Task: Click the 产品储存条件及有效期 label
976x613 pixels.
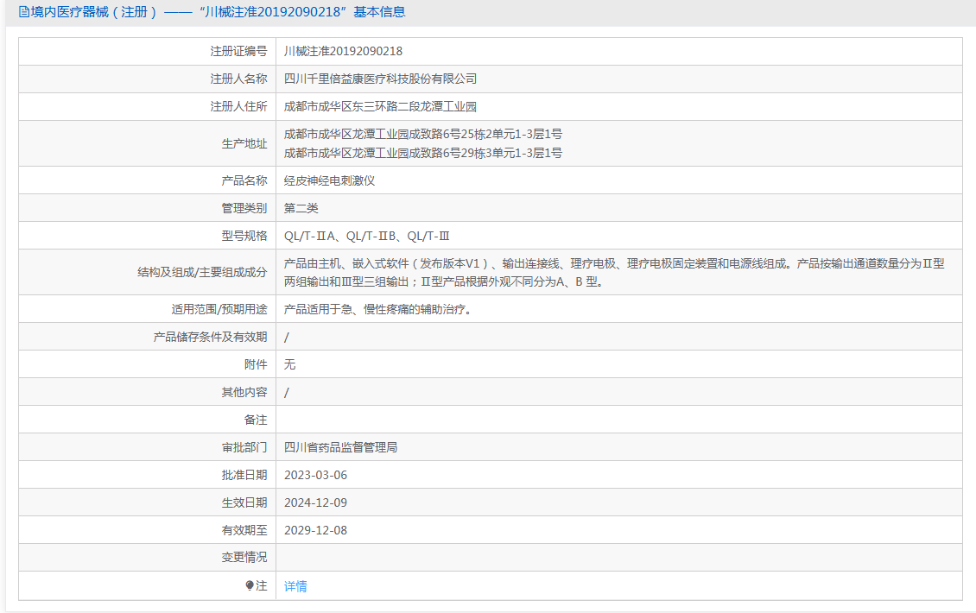Action: click(210, 337)
